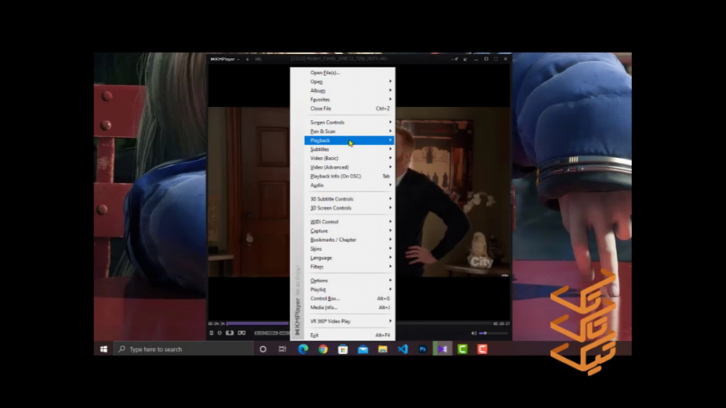Open the Skins submenu
The image size is (726, 408).
[x=349, y=249]
